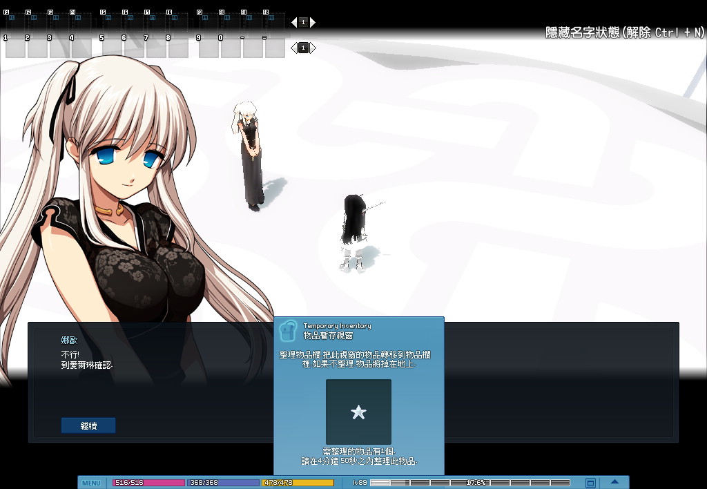Activate the F9 hotkey slot
Screen dimensions: 707x489
pos(207,21)
